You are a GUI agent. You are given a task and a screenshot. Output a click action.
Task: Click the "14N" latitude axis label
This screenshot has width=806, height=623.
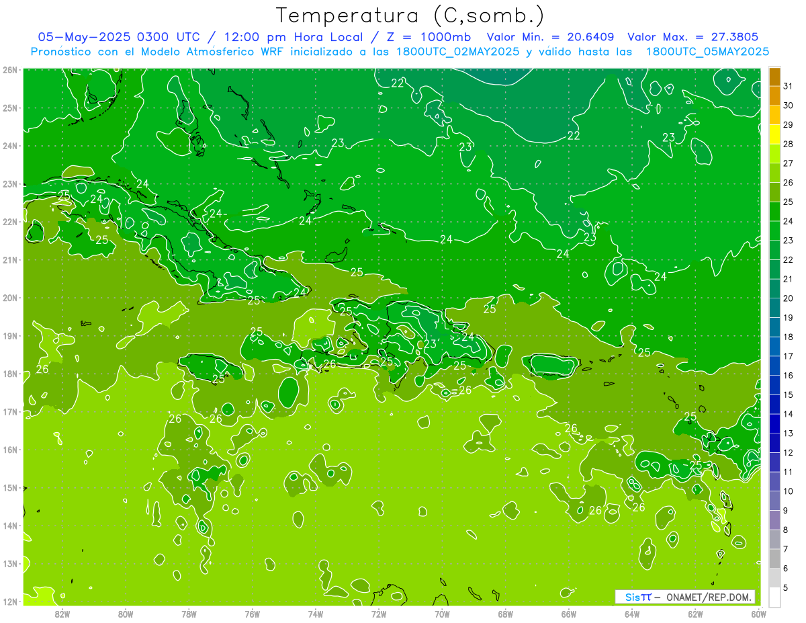[x=10, y=526]
